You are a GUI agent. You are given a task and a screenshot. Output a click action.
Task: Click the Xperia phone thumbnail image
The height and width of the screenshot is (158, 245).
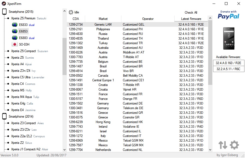229,38
